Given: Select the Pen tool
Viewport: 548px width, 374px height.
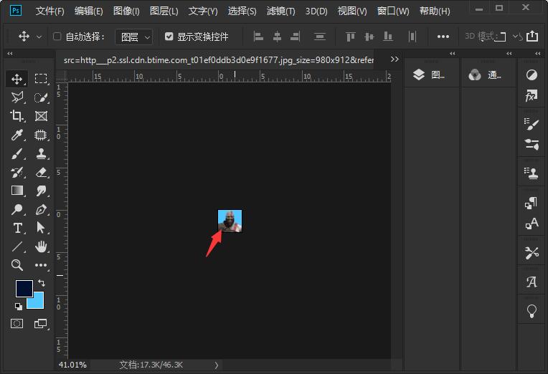Looking at the screenshot, I should [41, 209].
